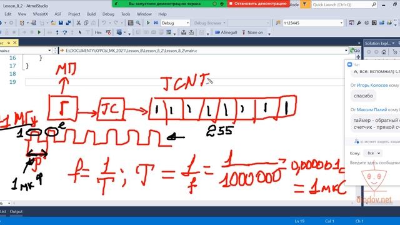Open the Edit menu
Screen dimensions: 400x225
[8, 14]
